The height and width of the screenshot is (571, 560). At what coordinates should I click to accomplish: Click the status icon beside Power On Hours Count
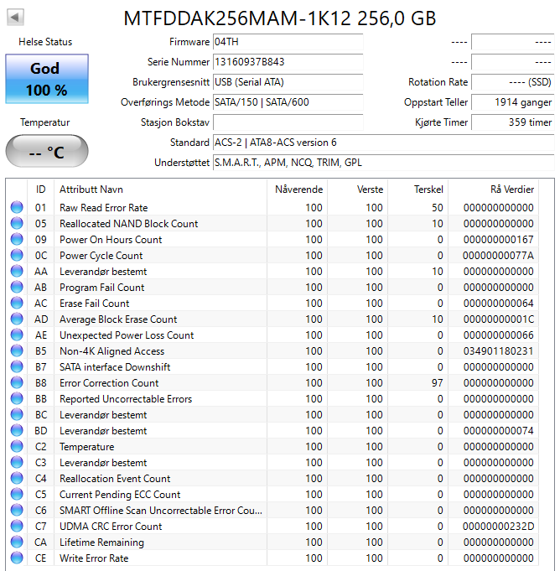point(17,240)
